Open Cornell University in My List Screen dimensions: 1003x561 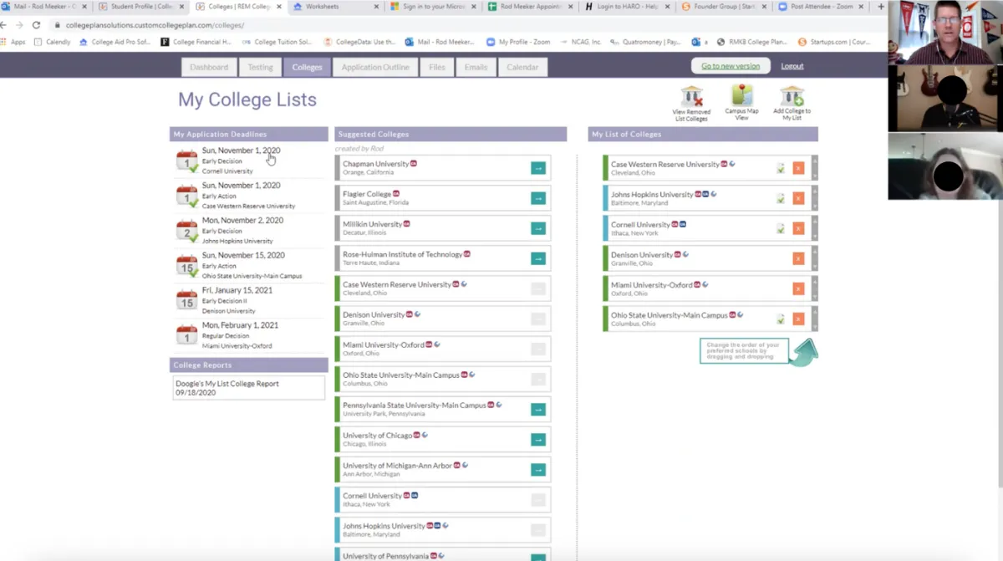pos(640,224)
